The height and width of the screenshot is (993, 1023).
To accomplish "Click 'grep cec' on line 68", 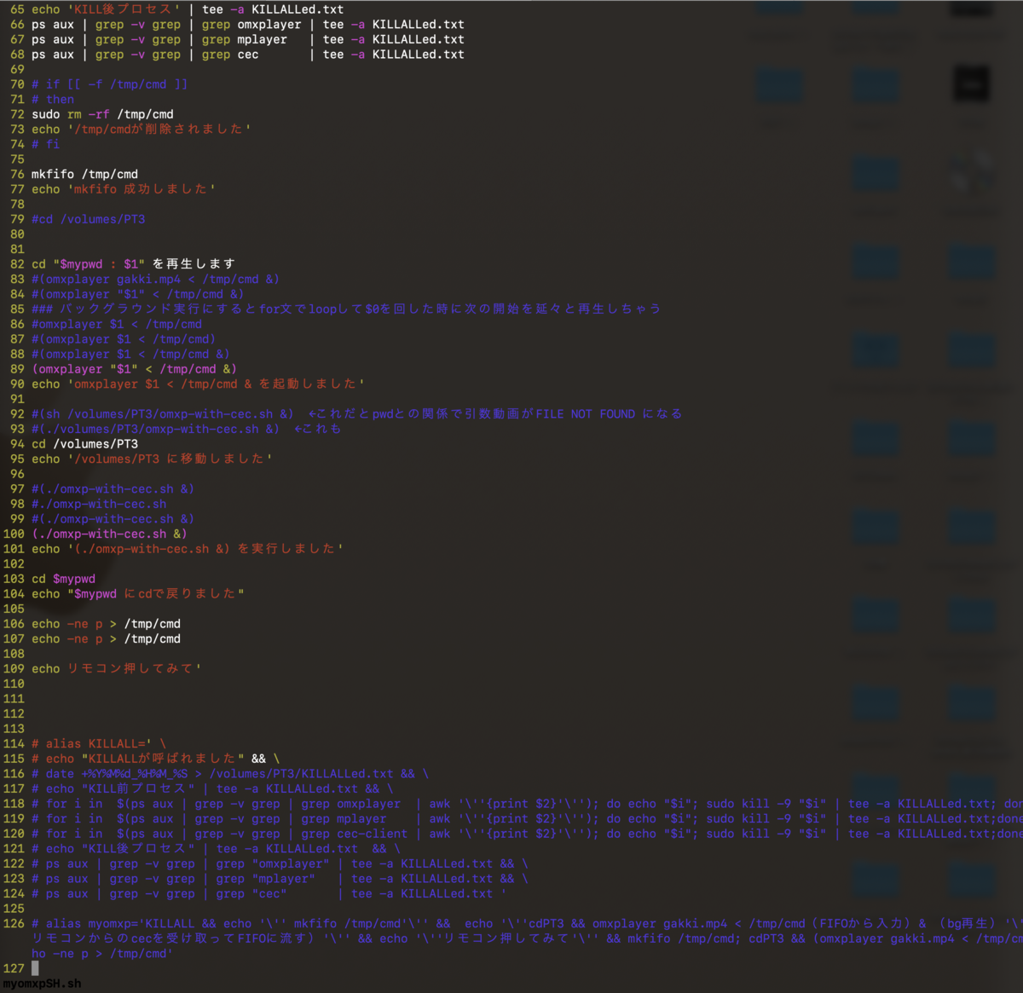I will (x=230, y=55).
